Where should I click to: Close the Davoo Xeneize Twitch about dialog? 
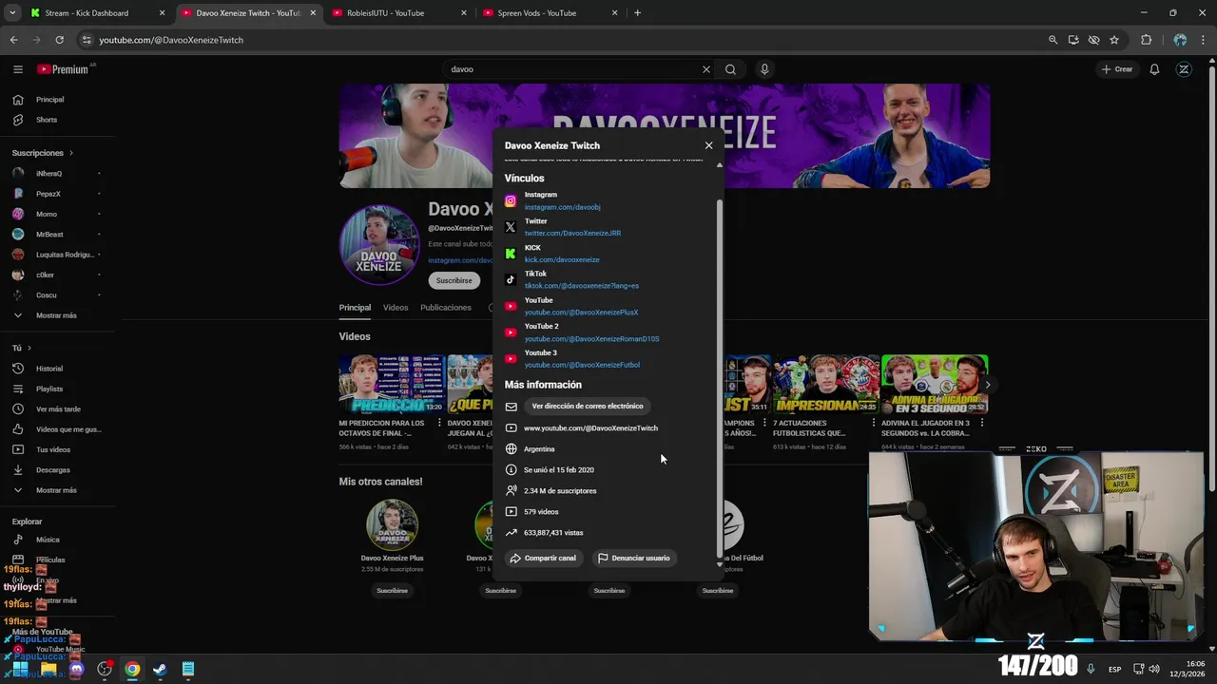[x=708, y=145]
